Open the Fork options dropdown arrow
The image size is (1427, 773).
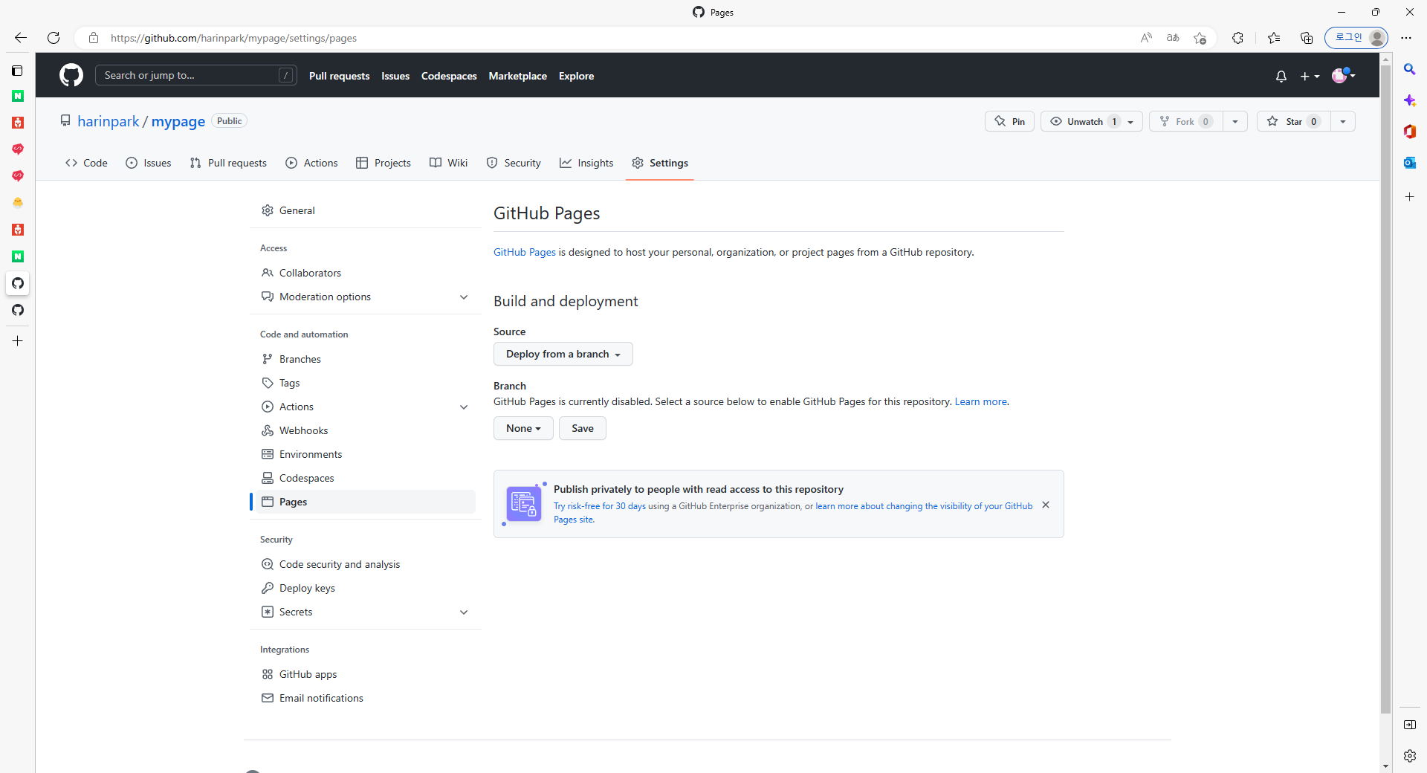pyautogui.click(x=1235, y=121)
